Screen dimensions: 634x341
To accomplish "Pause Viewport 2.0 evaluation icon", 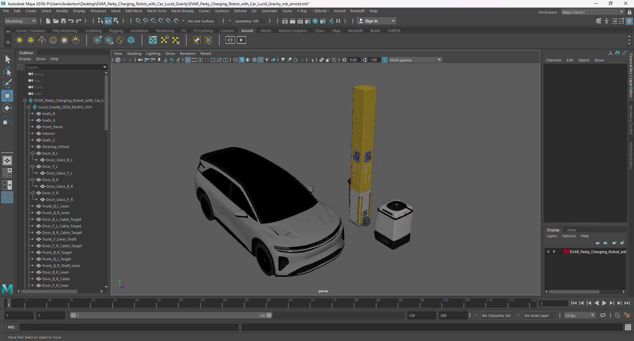I will click(x=338, y=21).
